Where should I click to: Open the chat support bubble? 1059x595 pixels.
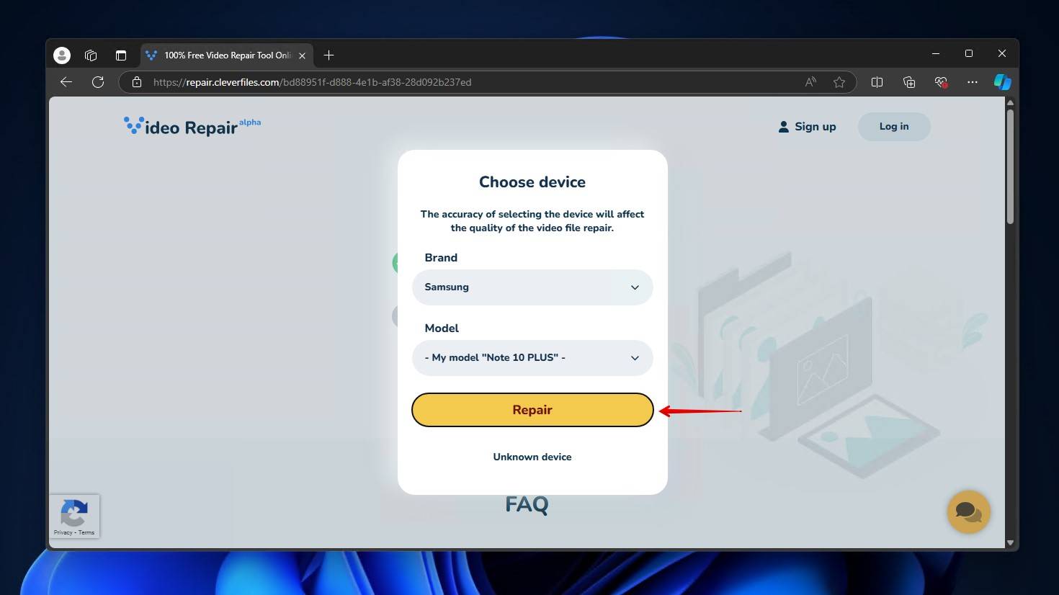[969, 511]
